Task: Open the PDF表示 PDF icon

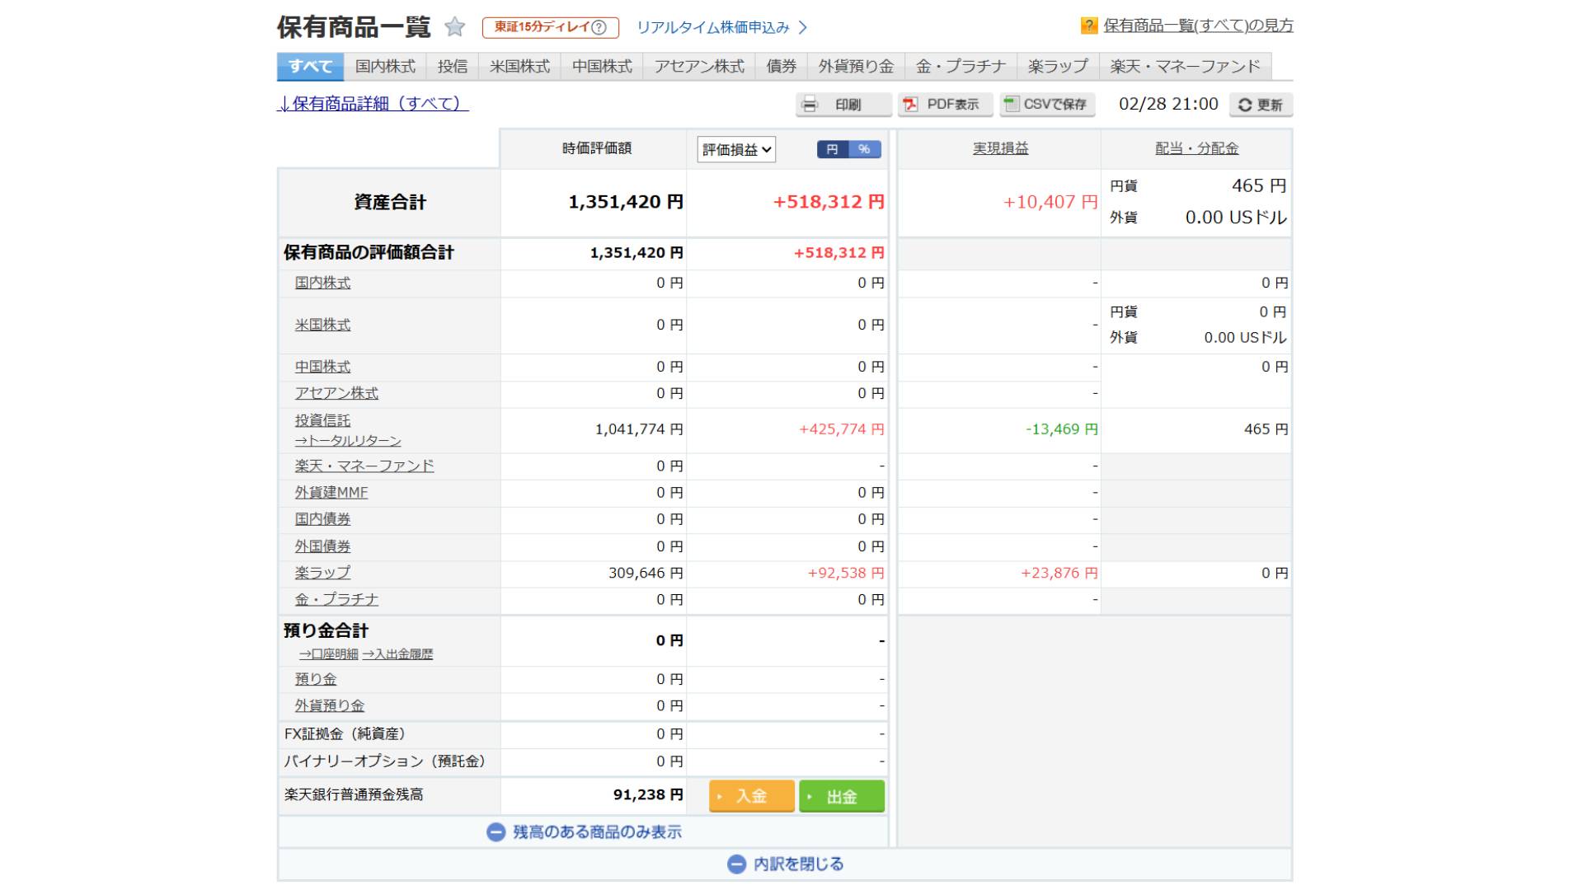Action: pos(910,104)
